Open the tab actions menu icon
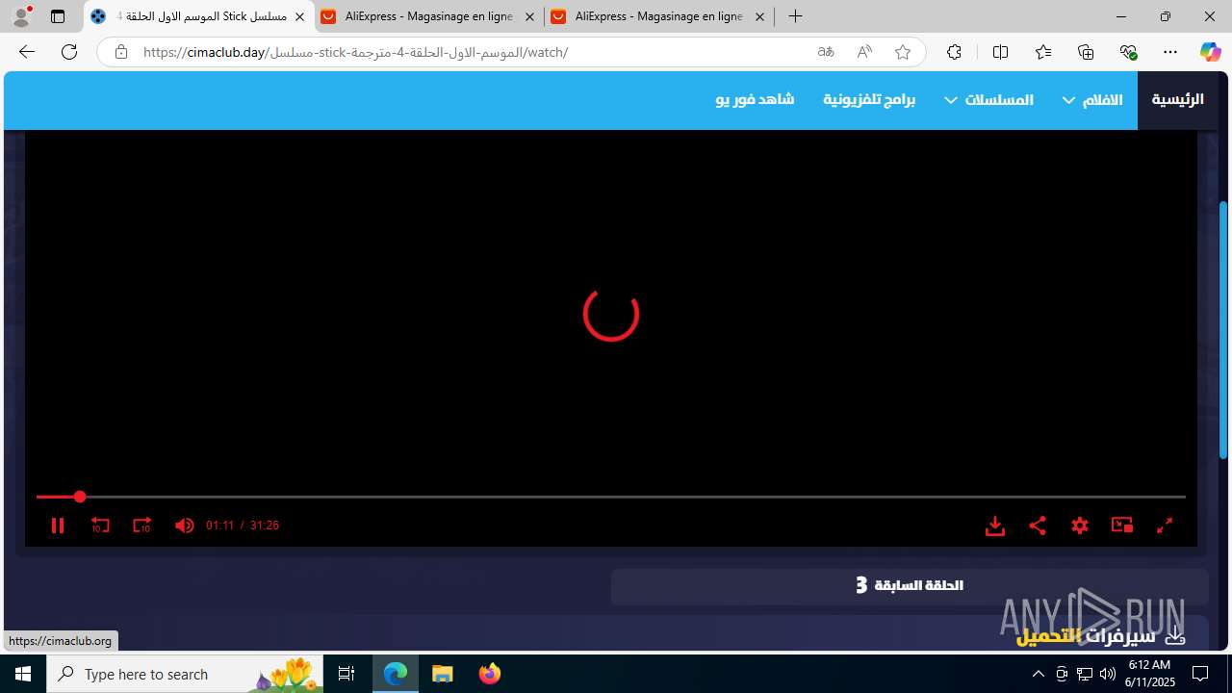Screen dimensions: 1232x693 click(58, 16)
